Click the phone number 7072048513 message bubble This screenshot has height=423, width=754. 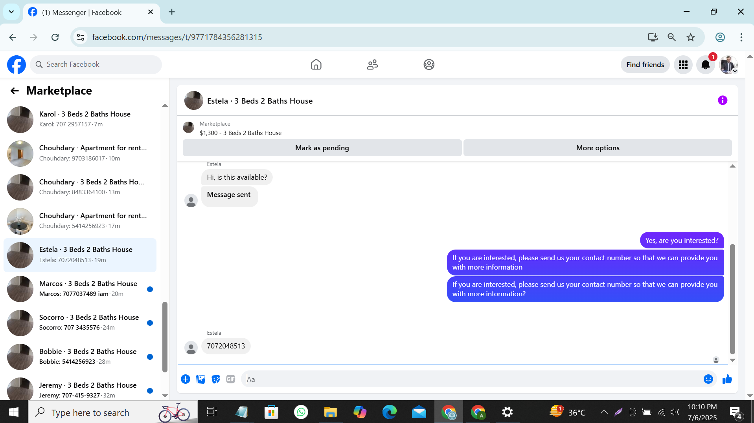(x=226, y=346)
